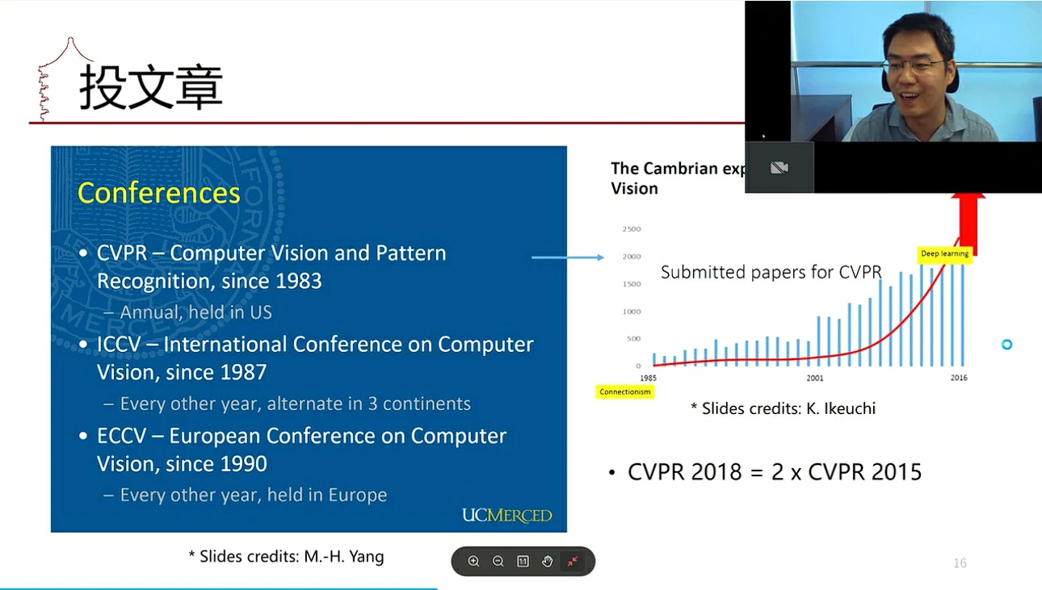
Task: Reset view with the 1:1 icon
Action: coord(523,562)
